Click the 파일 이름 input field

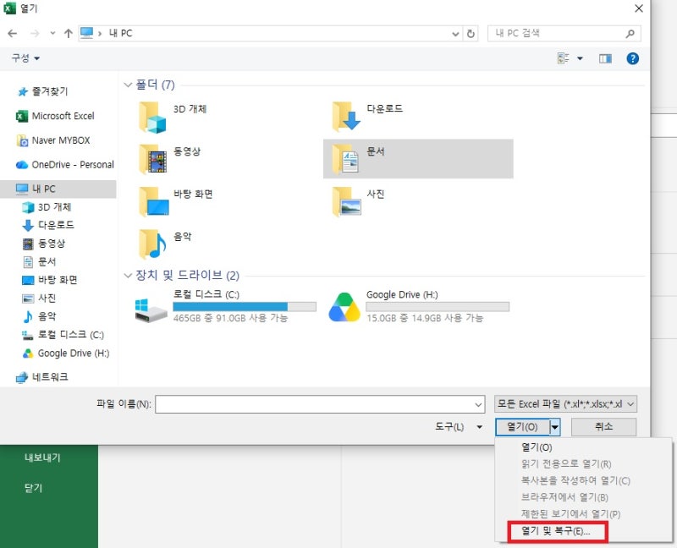tap(320, 404)
